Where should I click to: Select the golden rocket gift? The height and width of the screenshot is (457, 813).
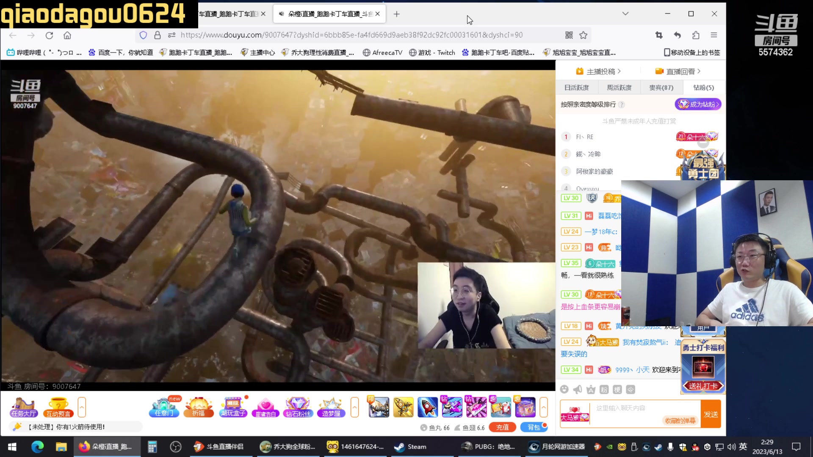[403, 407]
